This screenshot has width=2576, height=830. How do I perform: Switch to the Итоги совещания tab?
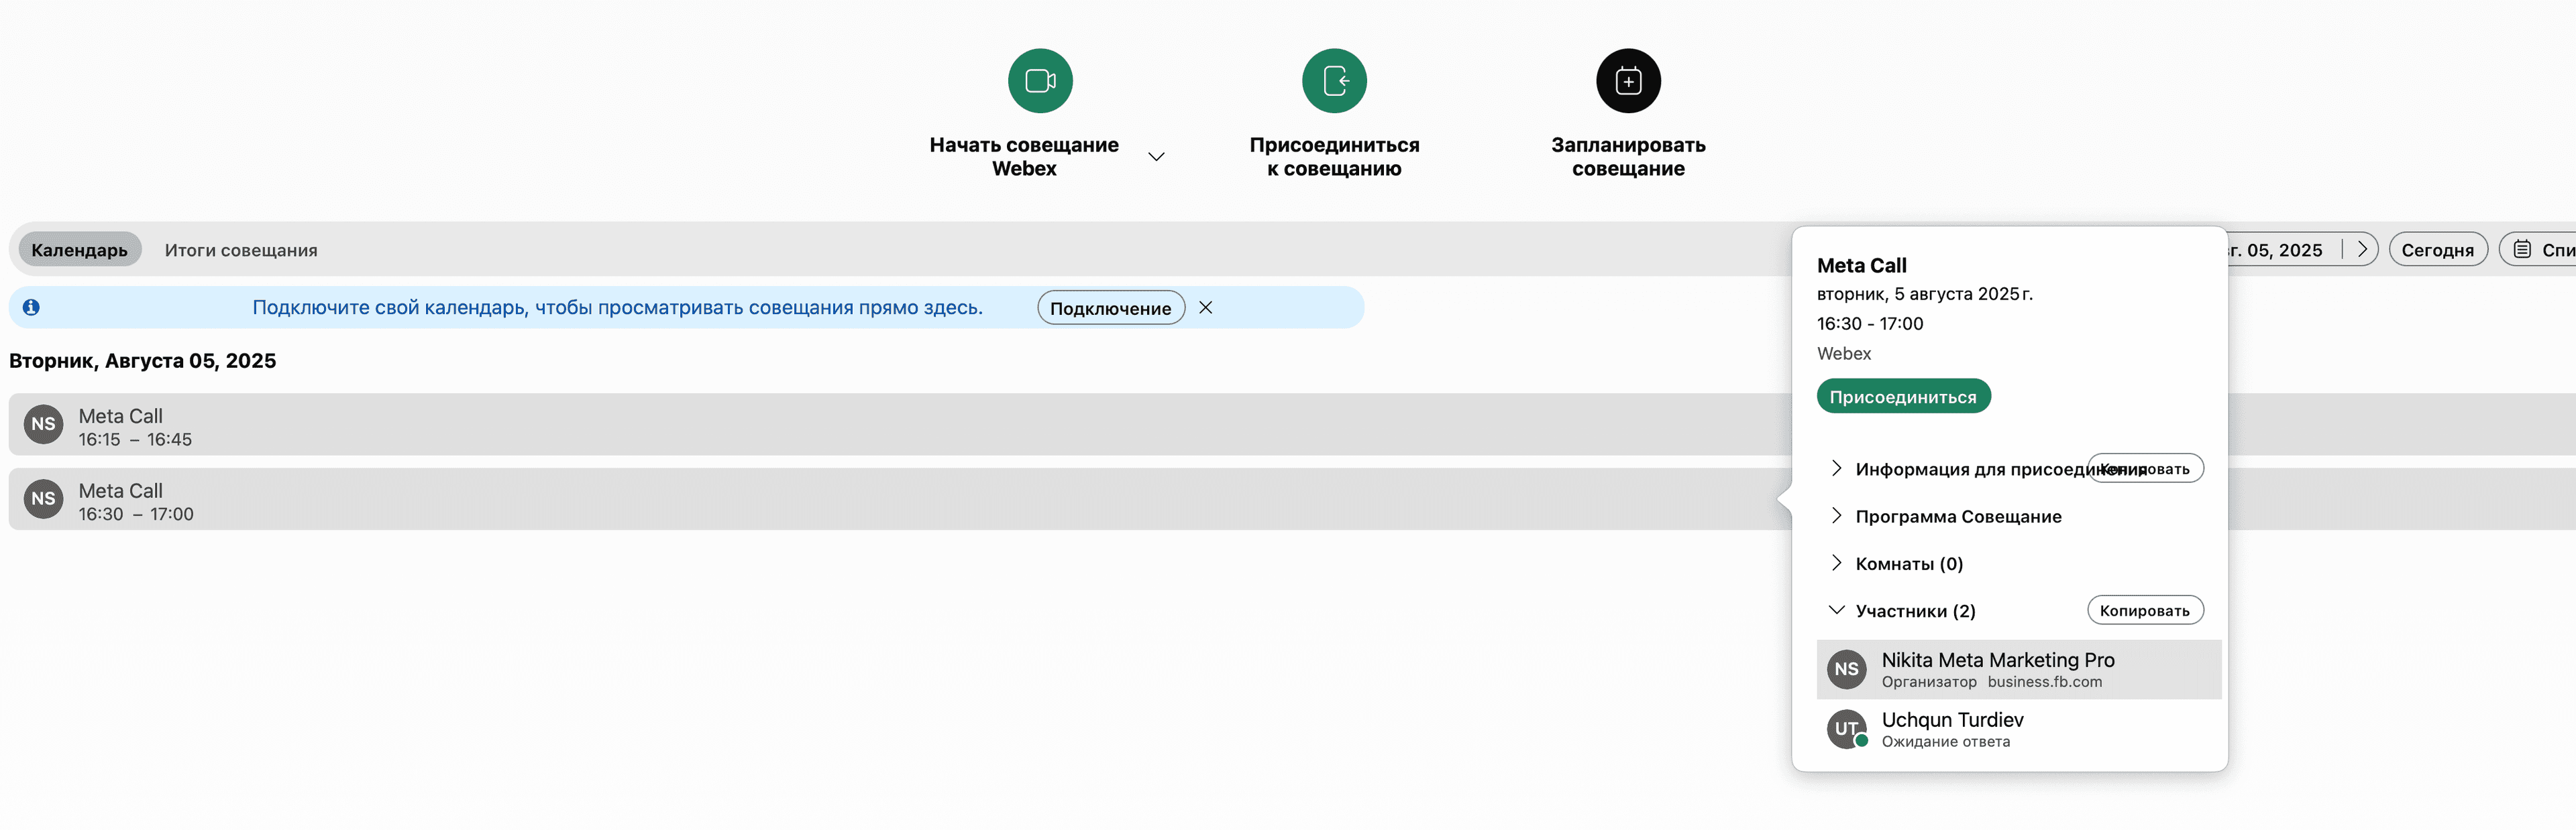point(241,250)
